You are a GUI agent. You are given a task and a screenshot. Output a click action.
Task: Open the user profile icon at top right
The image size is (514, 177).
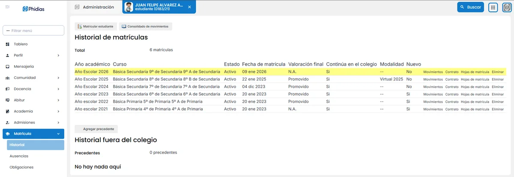click(506, 7)
